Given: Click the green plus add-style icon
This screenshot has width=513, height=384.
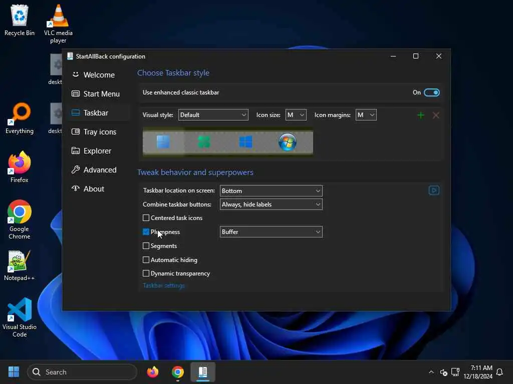Looking at the screenshot, I should (421, 115).
